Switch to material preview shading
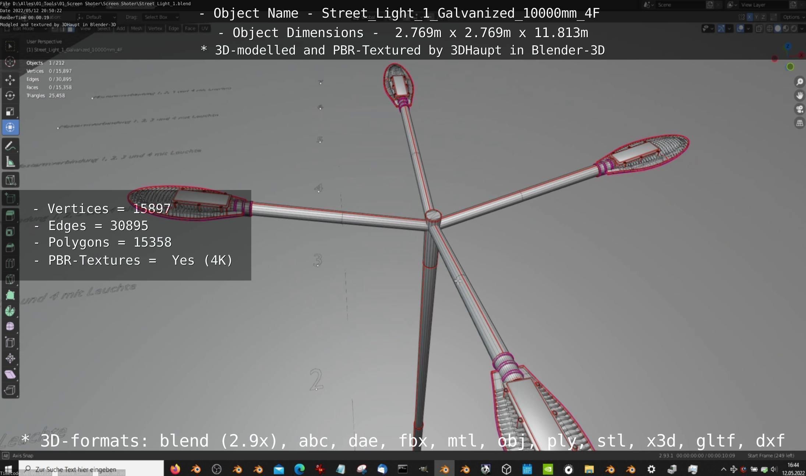Image resolution: width=806 pixels, height=476 pixels. pos(786,28)
